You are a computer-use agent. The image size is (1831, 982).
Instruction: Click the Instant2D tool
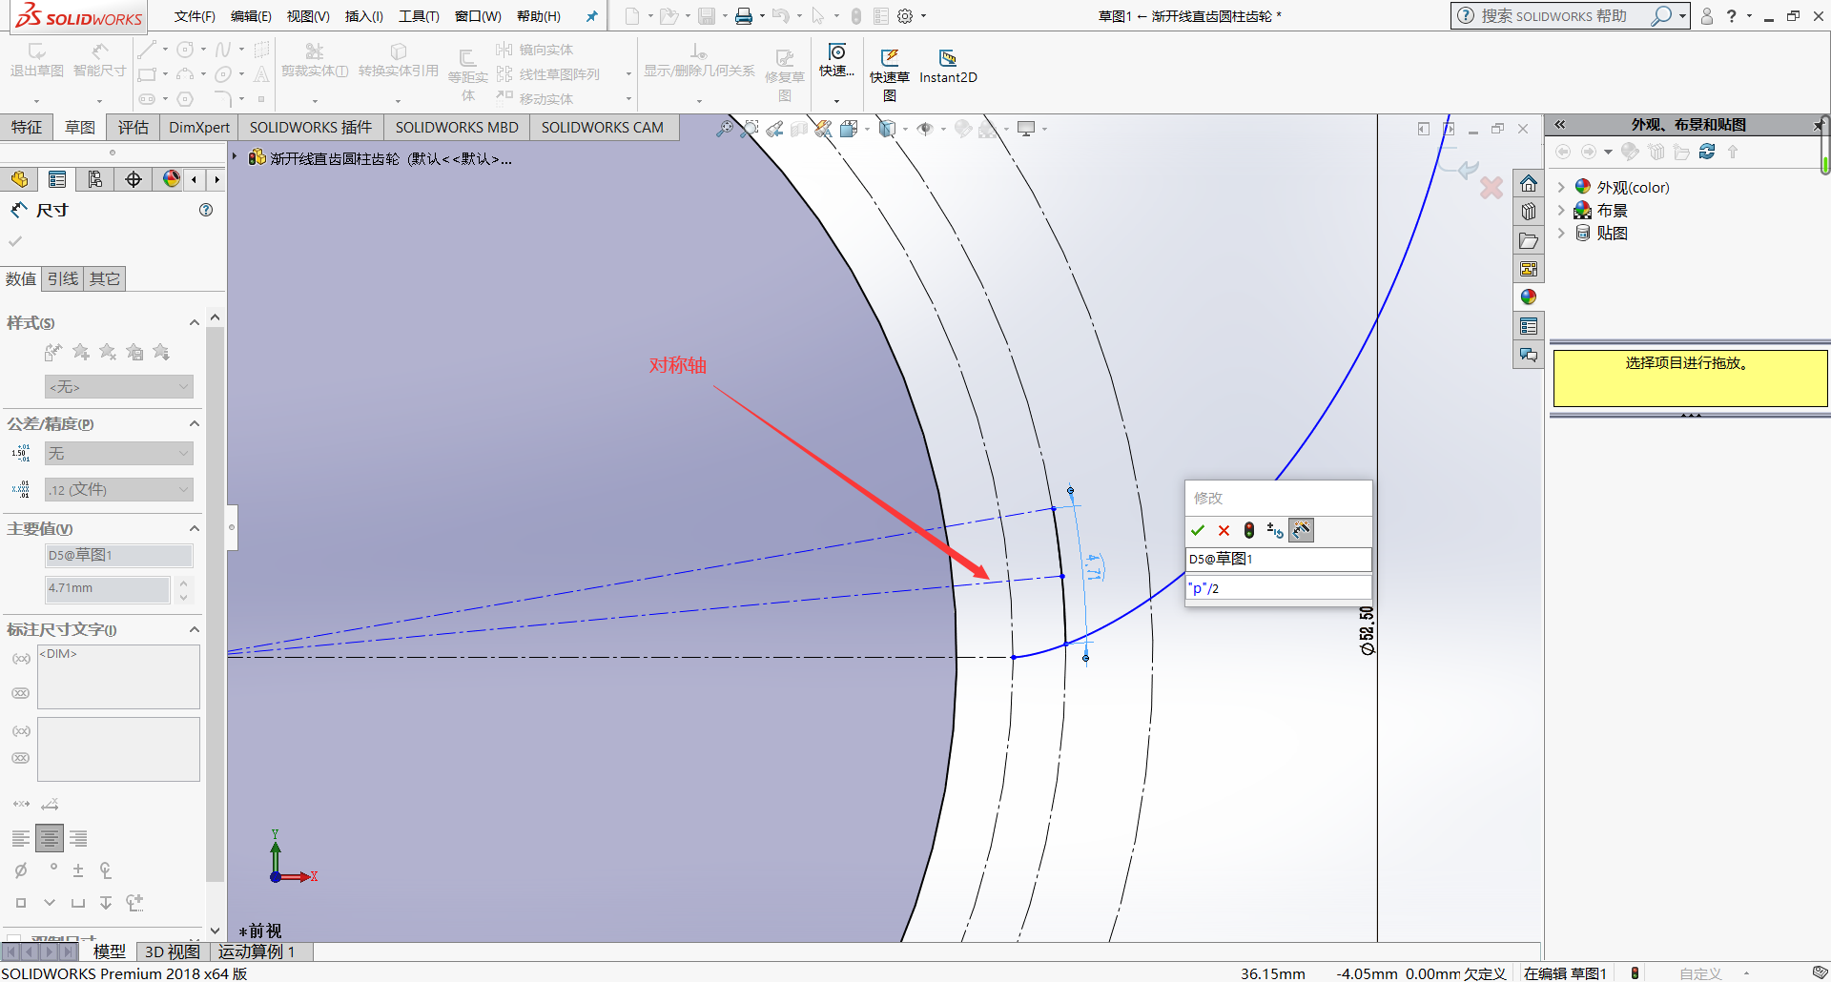click(x=948, y=67)
